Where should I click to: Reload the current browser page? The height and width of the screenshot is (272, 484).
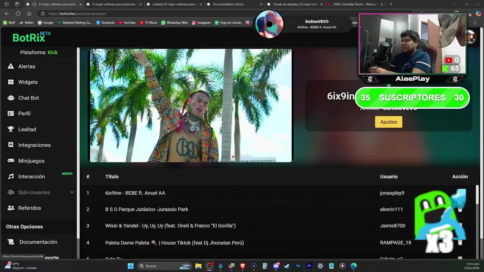[x=18, y=14]
